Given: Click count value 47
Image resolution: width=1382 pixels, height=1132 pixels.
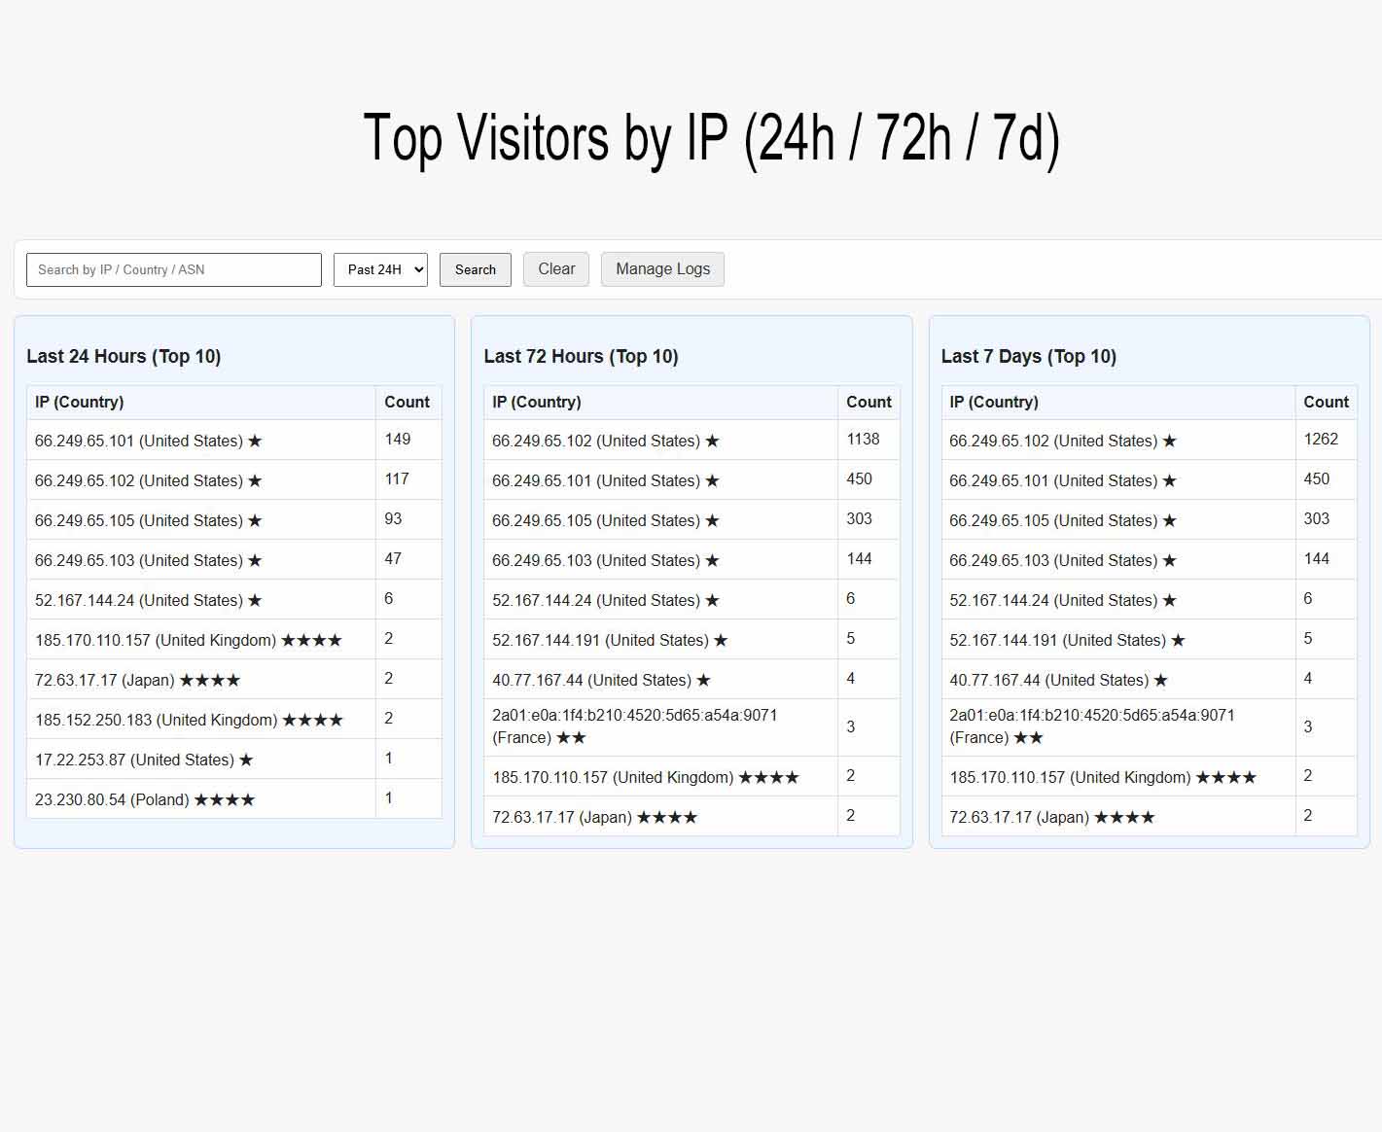Looking at the screenshot, I should (x=393, y=559).
